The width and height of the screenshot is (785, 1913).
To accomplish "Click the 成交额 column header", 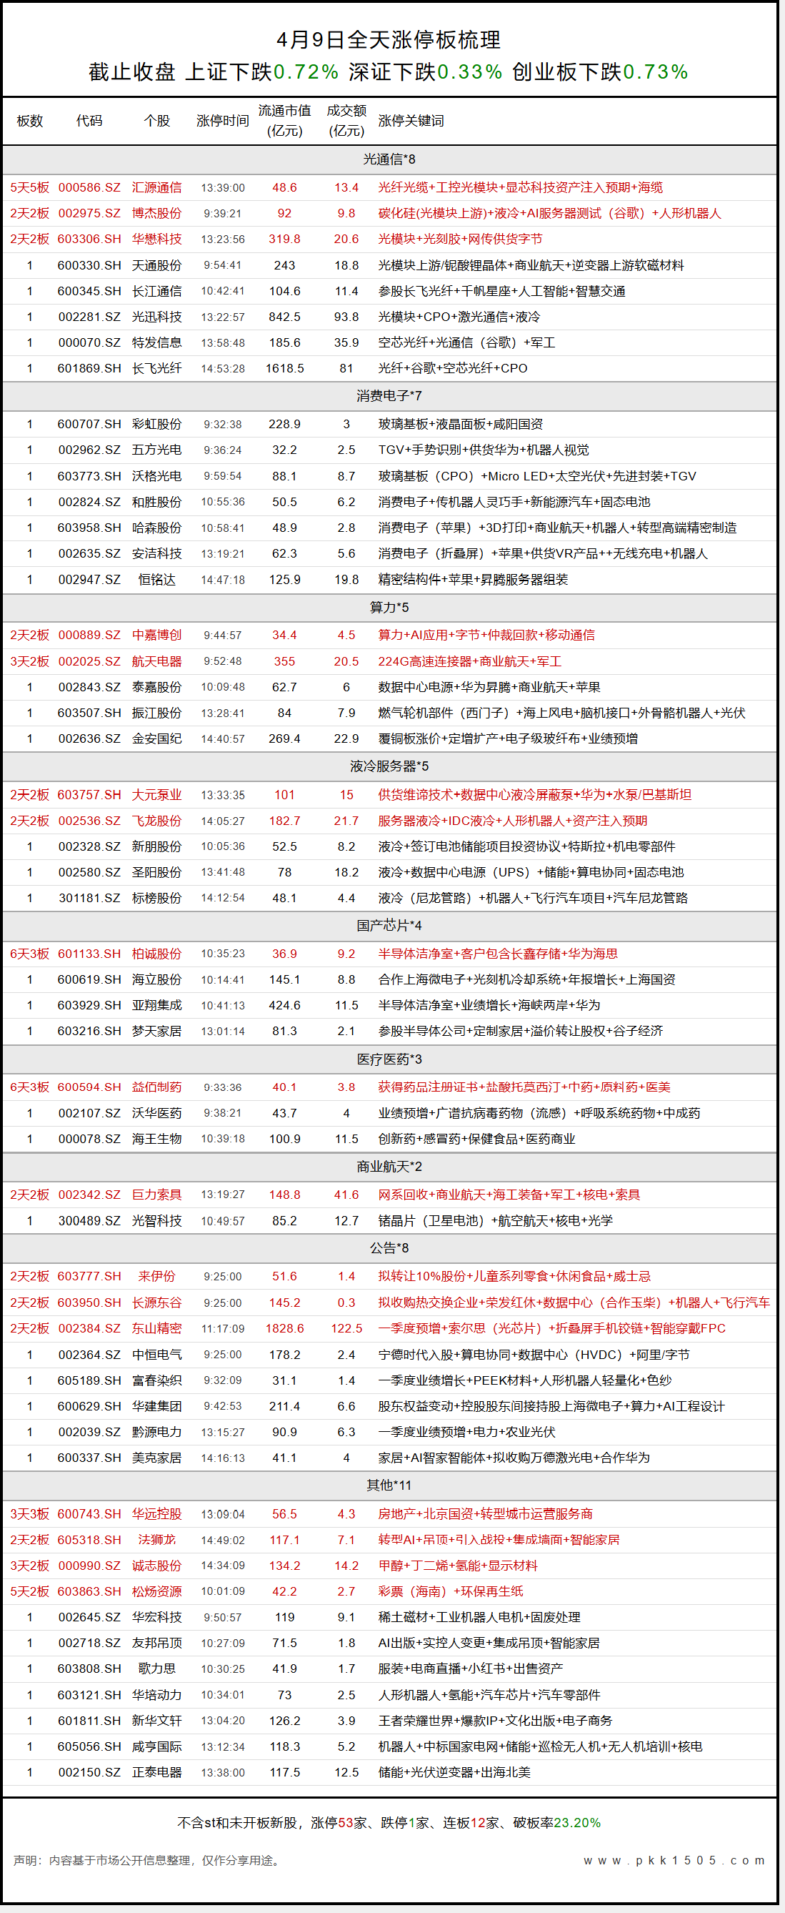I will (x=346, y=121).
